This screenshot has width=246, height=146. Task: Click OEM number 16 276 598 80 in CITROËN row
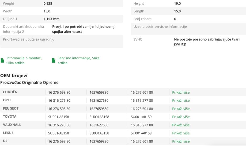[x=59, y=93]
